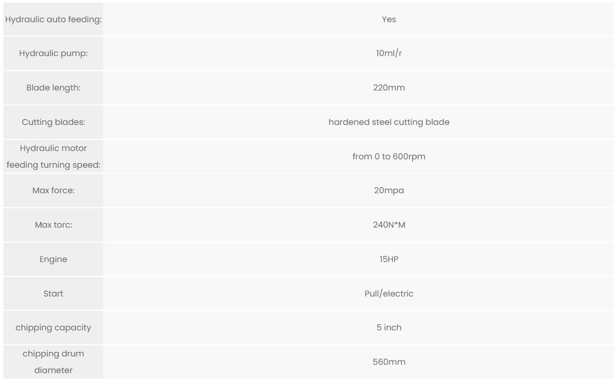Click the "Pull/electric" start value
614x382 pixels.
(x=389, y=294)
